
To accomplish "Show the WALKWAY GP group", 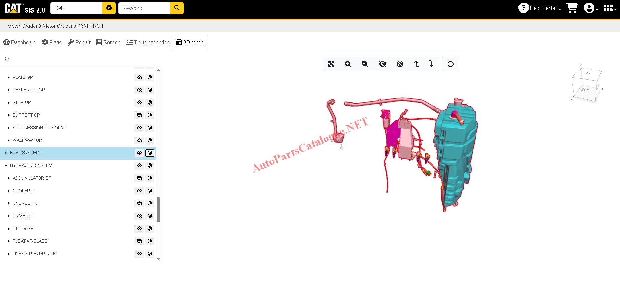I will click(139, 140).
